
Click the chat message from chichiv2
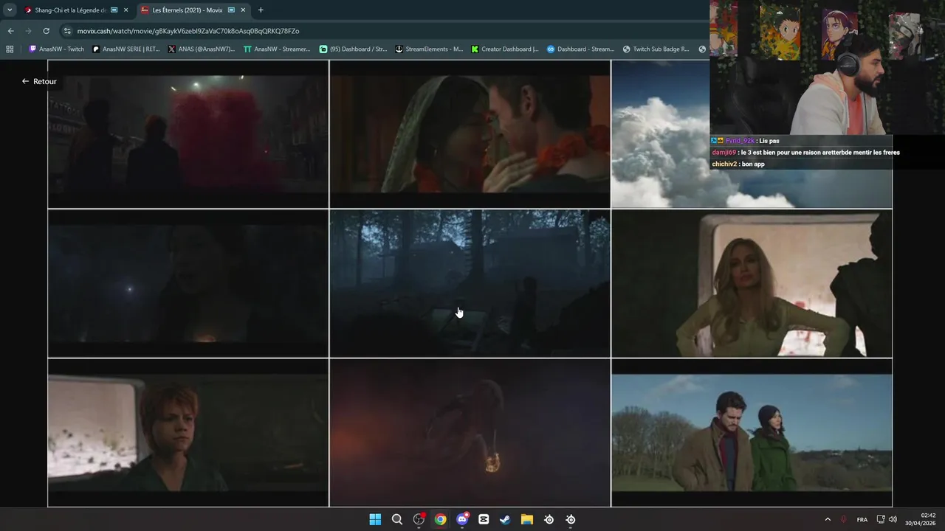coord(738,164)
